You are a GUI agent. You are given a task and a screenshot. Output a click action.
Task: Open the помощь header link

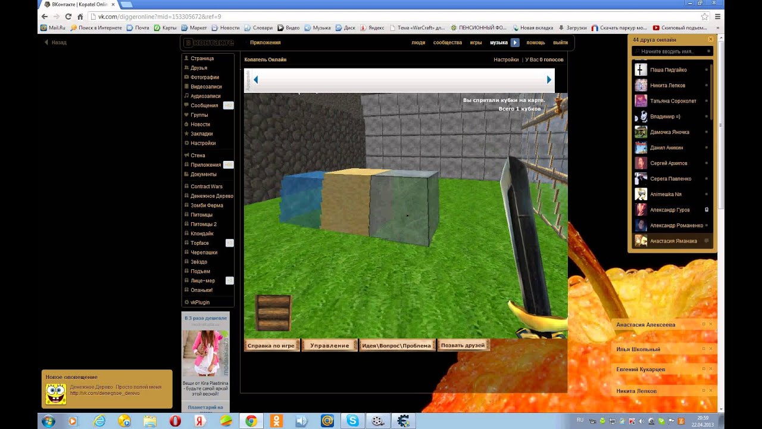pos(535,42)
